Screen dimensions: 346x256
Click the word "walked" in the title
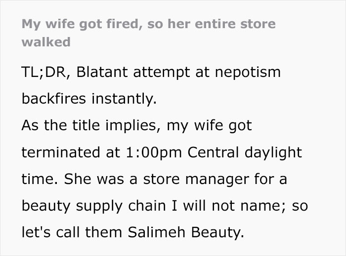point(45,42)
